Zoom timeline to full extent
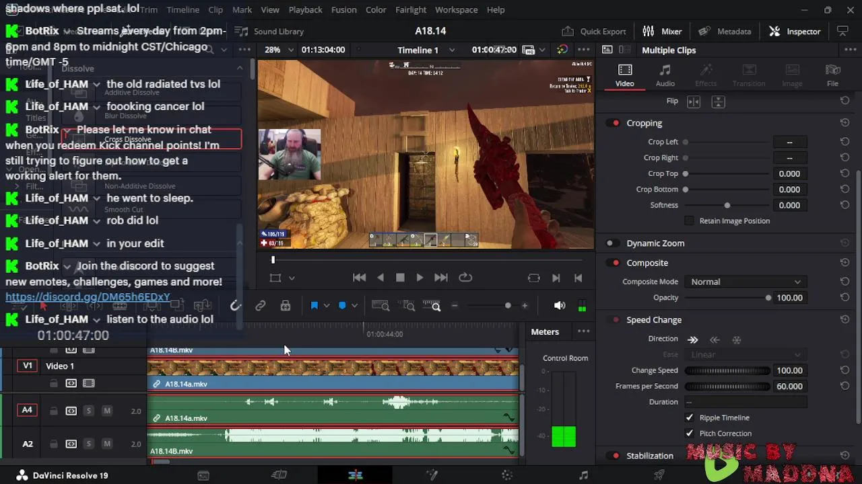 tap(380, 306)
